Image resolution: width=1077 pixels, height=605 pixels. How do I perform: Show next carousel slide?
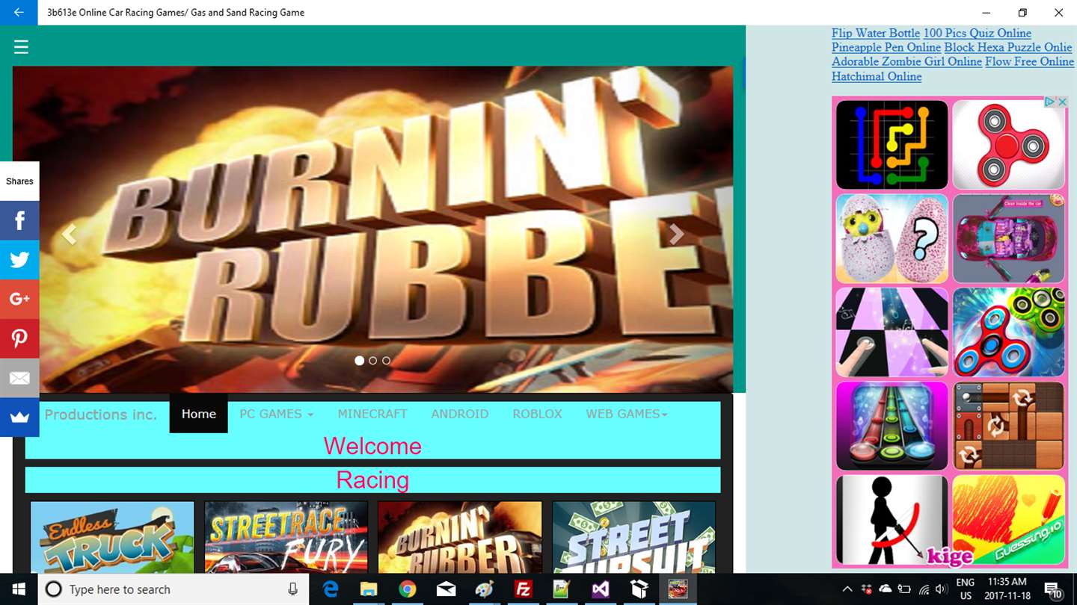(x=676, y=235)
